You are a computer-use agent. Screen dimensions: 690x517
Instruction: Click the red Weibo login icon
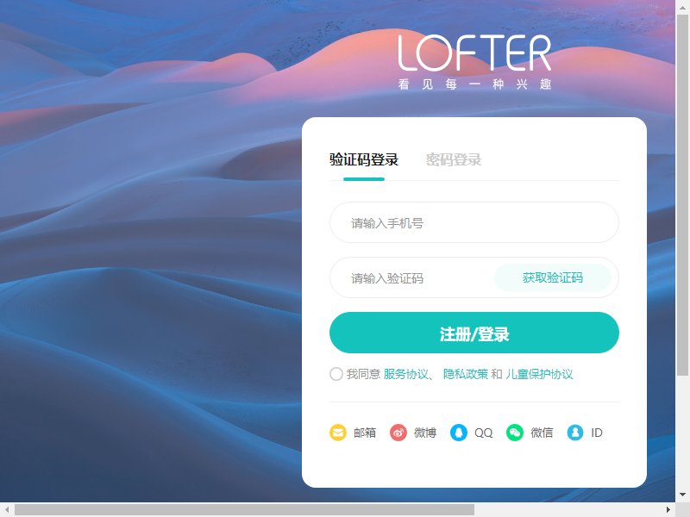click(398, 433)
